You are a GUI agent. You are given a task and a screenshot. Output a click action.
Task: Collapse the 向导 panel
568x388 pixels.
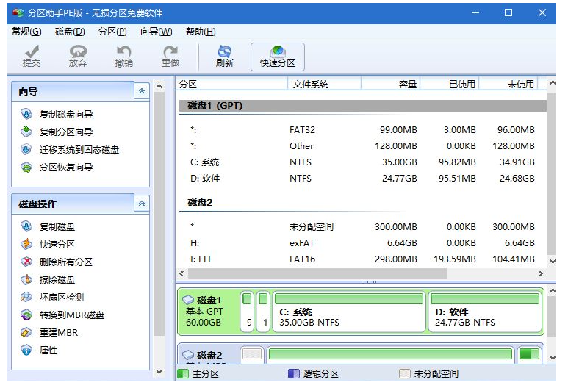pyautogui.click(x=141, y=91)
